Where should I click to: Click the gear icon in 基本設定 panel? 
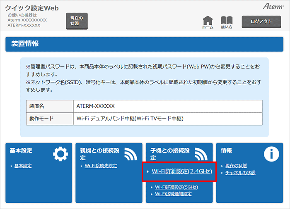(x=60, y=154)
